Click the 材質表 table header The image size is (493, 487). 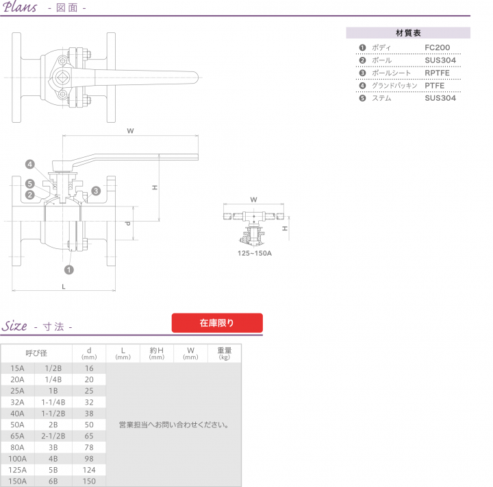click(x=408, y=33)
